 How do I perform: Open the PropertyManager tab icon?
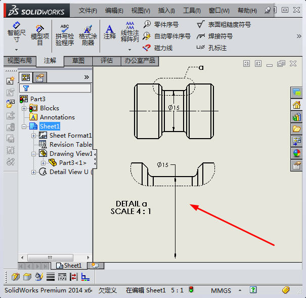tap(39, 77)
